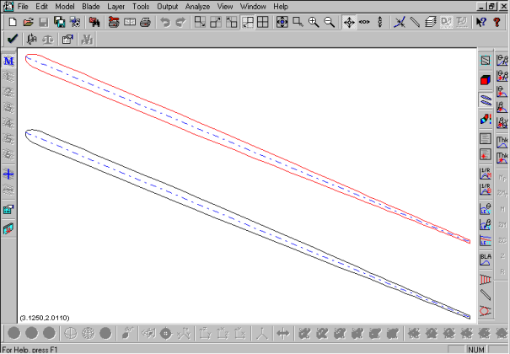Click the stacked layers icon in top toolbar
This screenshot has height=354, width=510.
[431, 22]
